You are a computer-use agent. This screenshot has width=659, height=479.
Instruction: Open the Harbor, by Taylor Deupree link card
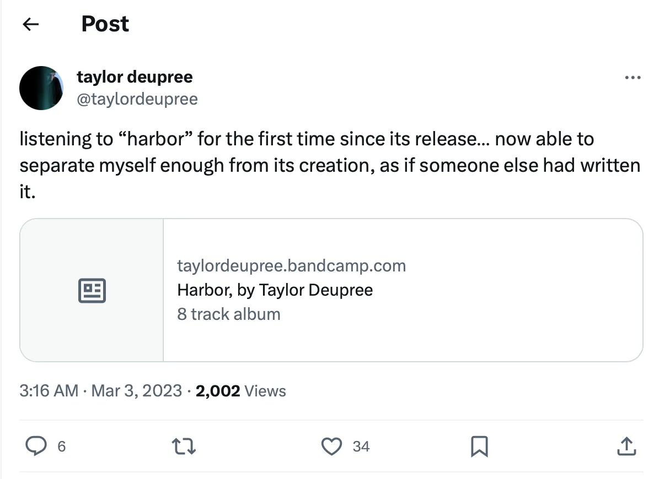[331, 290]
